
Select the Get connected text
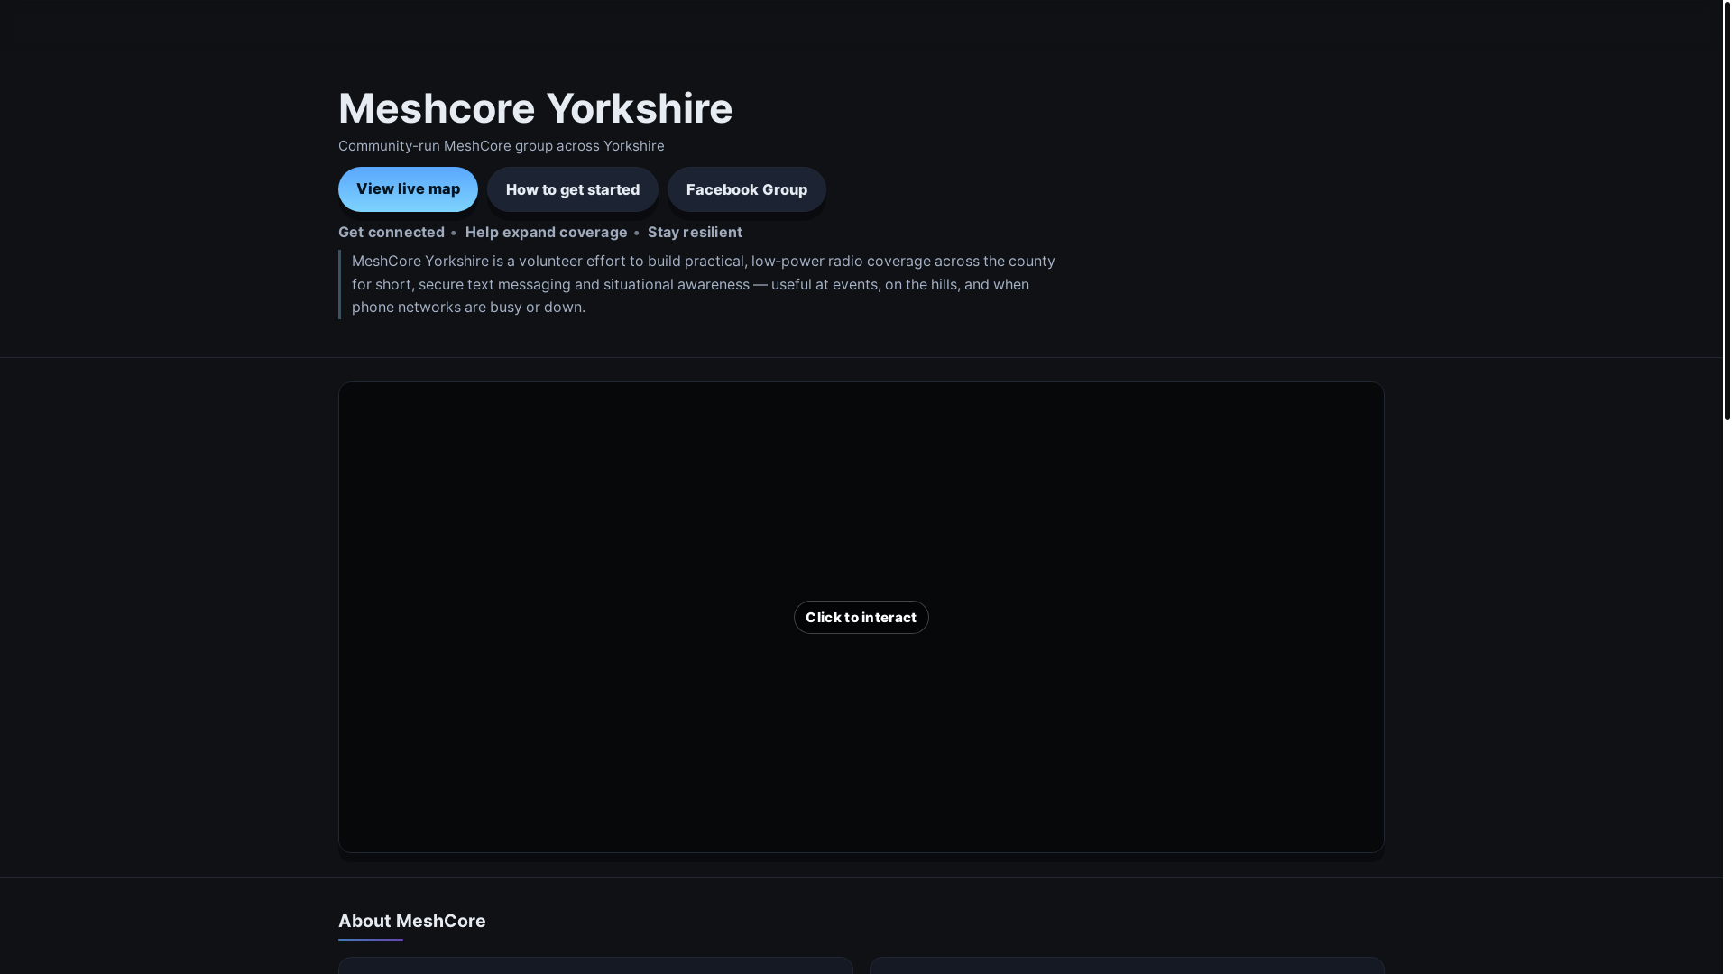[392, 232]
